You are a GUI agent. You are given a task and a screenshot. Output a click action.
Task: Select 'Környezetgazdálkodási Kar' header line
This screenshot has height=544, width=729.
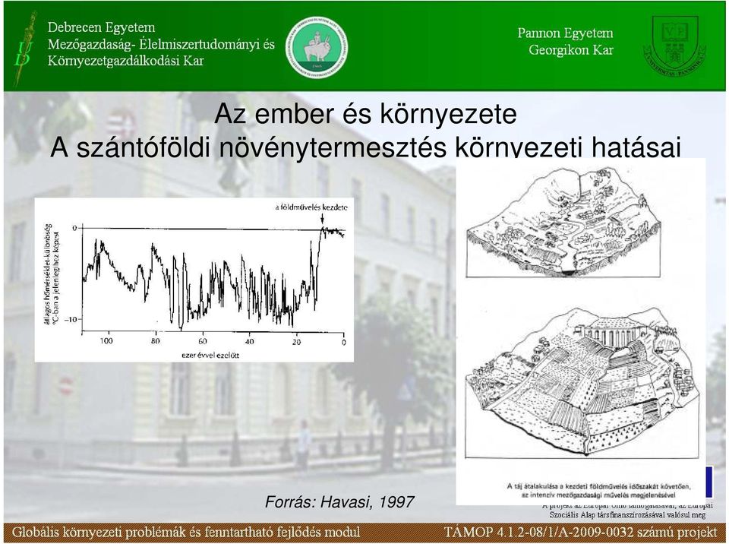pyautogui.click(x=125, y=61)
